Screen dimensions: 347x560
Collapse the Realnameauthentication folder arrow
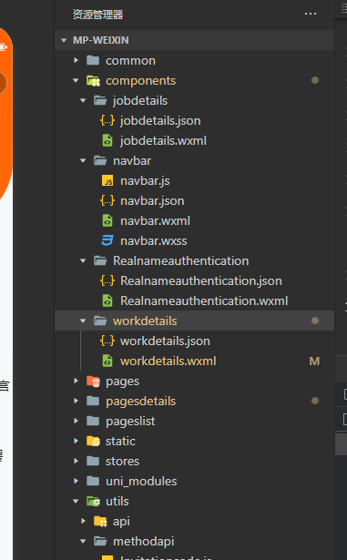click(x=83, y=260)
